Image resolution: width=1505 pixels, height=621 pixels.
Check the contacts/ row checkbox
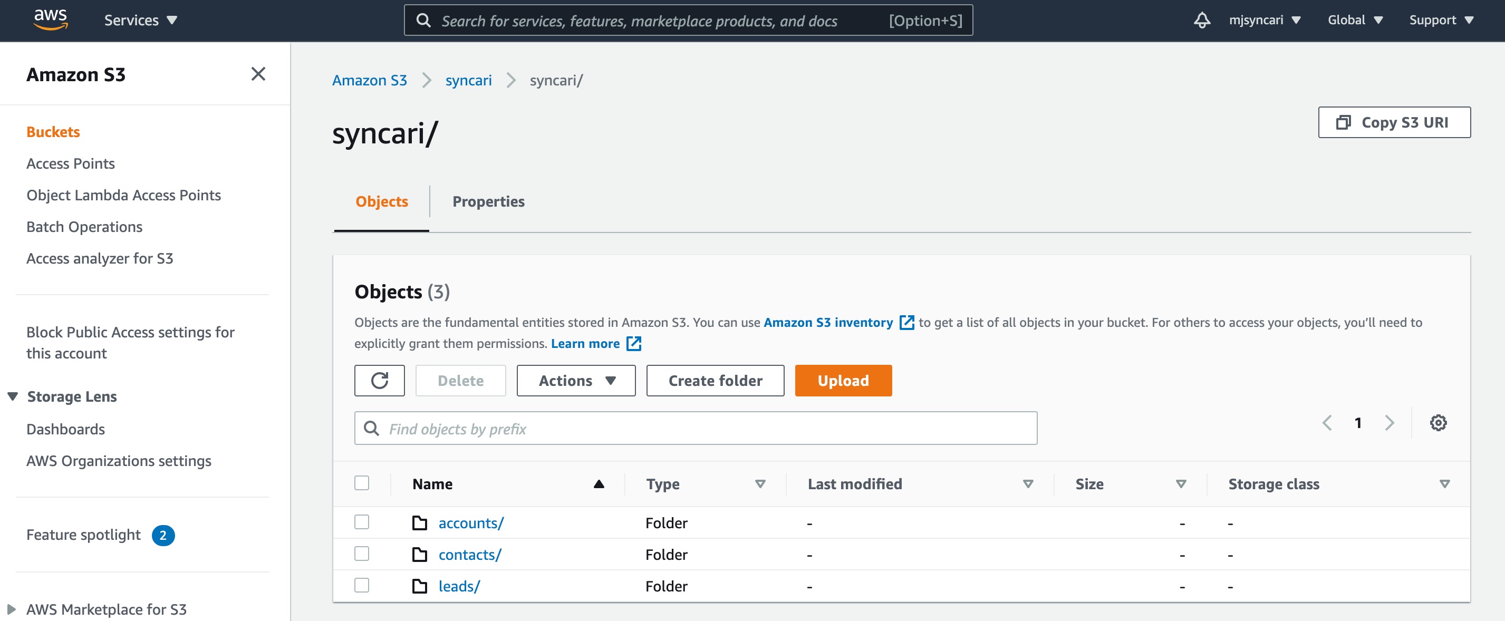pyautogui.click(x=362, y=554)
